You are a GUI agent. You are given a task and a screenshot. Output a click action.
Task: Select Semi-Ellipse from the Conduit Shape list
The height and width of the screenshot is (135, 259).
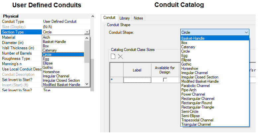pyautogui.click(x=191, y=116)
